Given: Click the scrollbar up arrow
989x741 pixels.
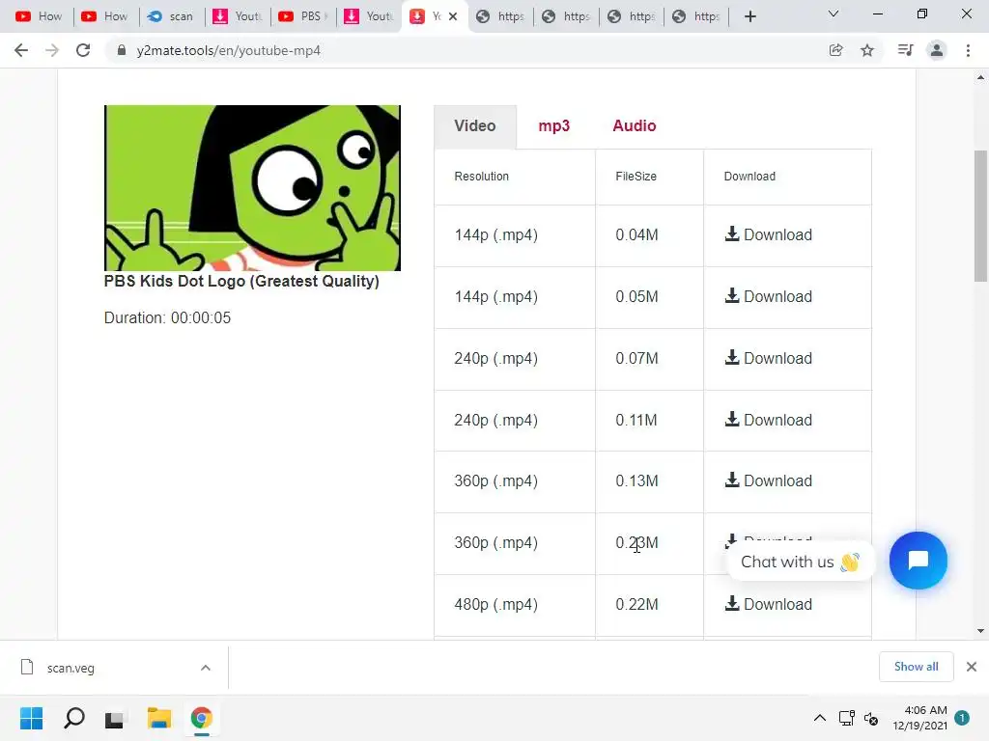Looking at the screenshot, I should 981,77.
